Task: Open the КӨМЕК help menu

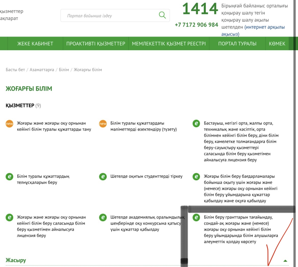Action: pos(277,44)
